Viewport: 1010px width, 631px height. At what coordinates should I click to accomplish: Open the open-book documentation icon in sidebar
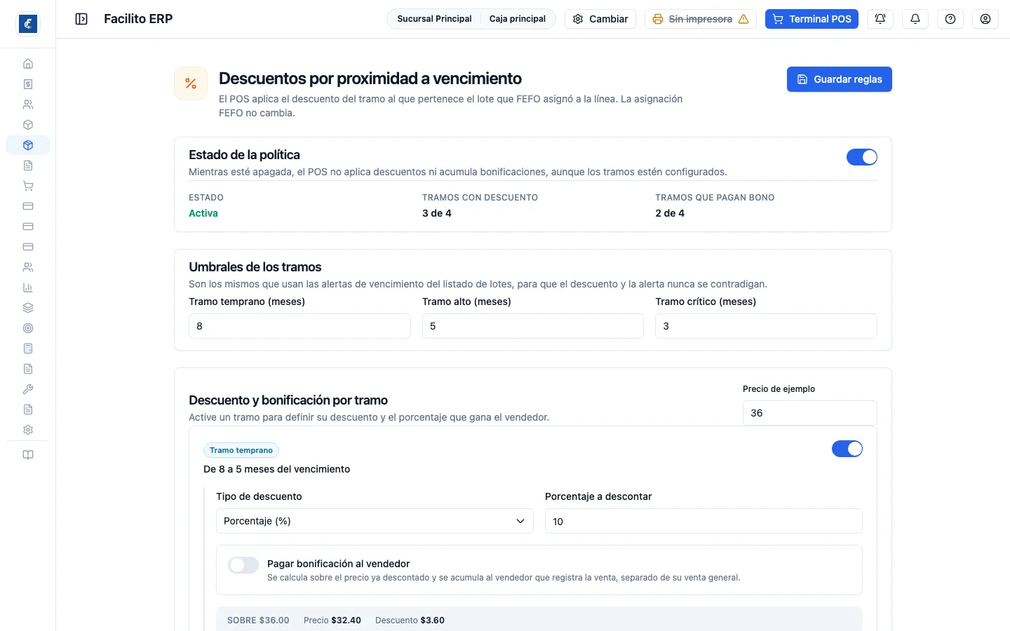(28, 455)
